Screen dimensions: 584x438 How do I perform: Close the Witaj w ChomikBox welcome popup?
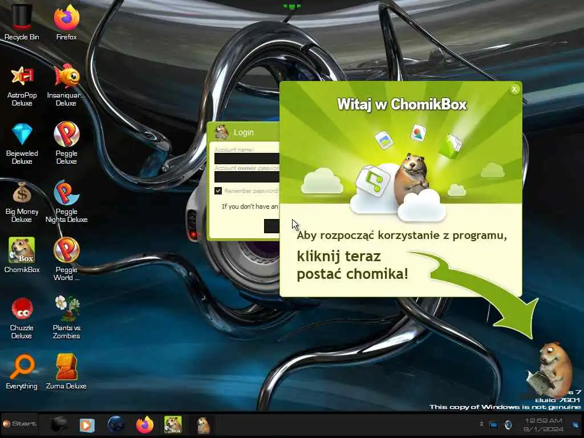pos(514,90)
